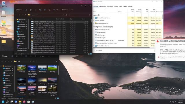Open Music in ransomware window sidebar
This screenshot has height=104, width=185.
pos(21,41)
